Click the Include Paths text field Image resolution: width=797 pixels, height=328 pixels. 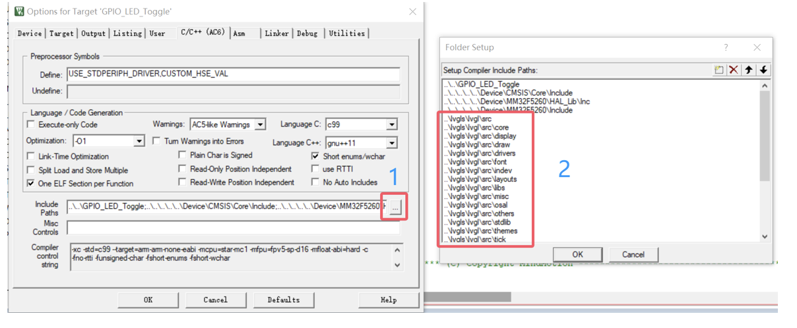[226, 208]
